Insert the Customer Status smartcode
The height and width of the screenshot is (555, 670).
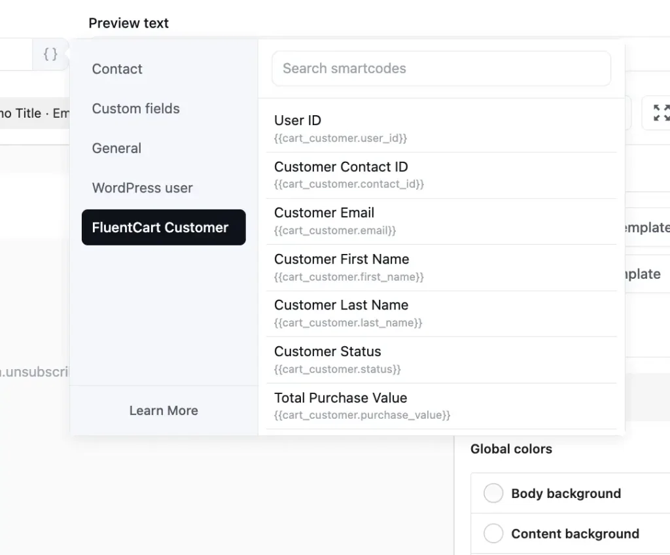(442, 360)
